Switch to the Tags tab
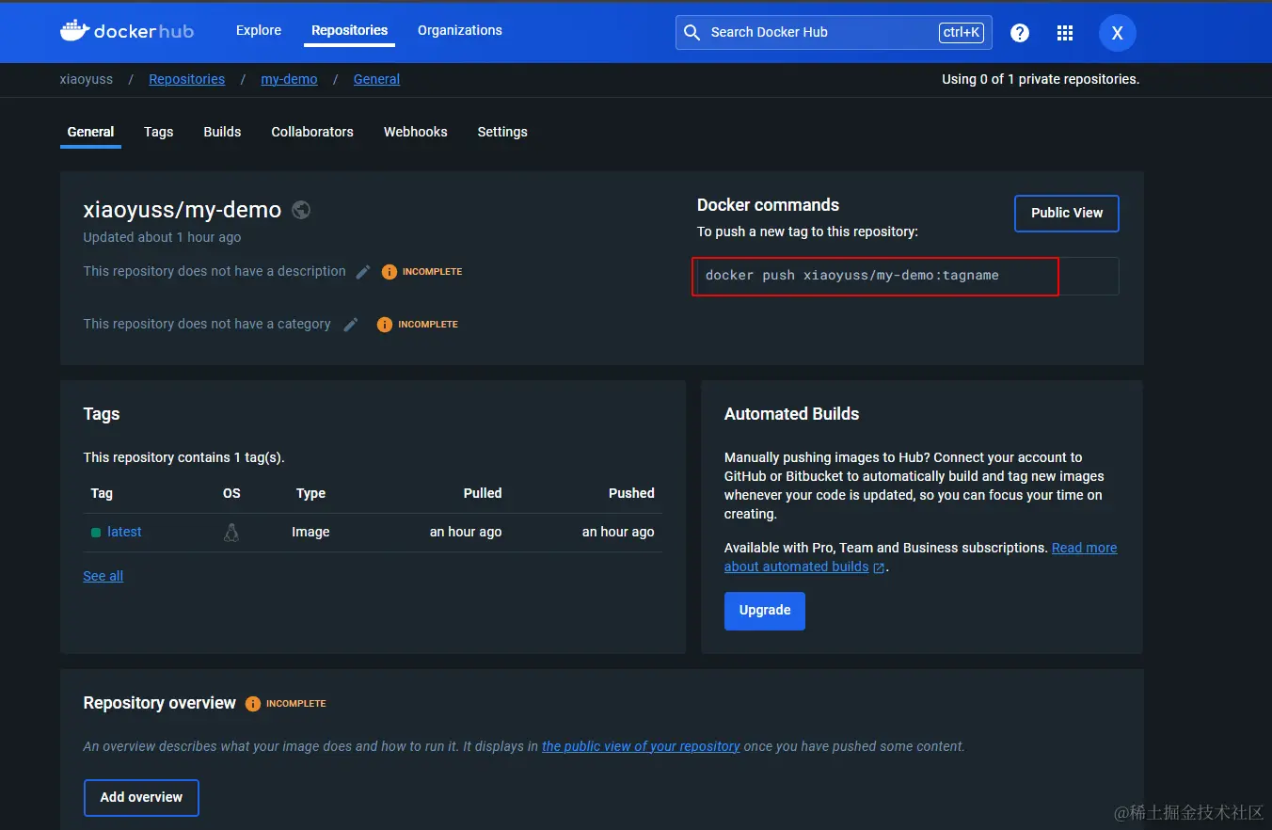 point(159,132)
